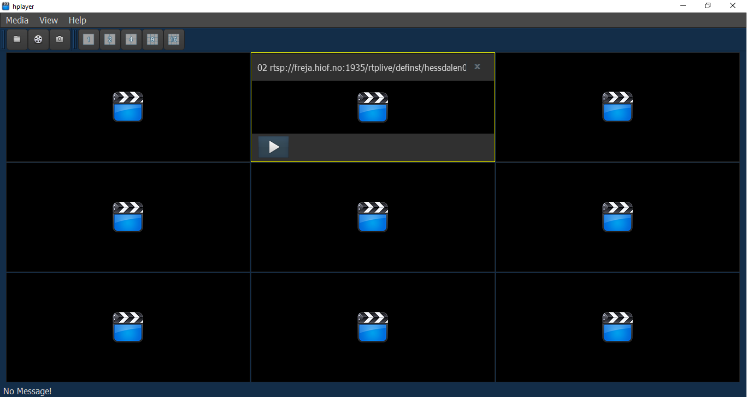Play the hessdalen RTSP stream
This screenshot has height=397, width=747.
tap(273, 147)
